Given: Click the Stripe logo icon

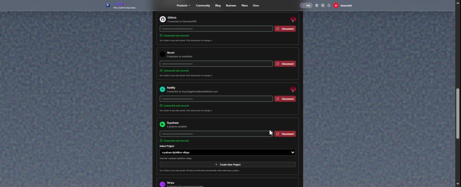Looking at the screenshot, I should coord(162,184).
